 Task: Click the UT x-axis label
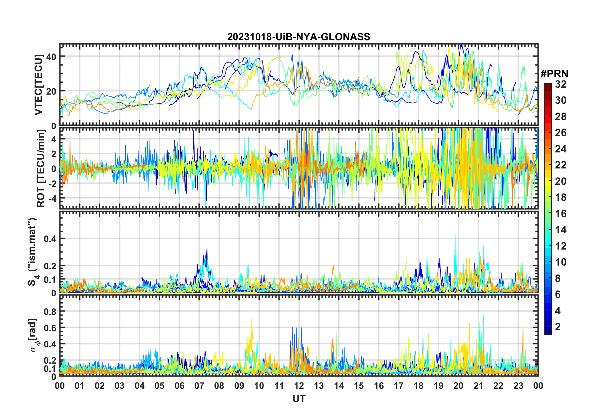[x=299, y=399]
